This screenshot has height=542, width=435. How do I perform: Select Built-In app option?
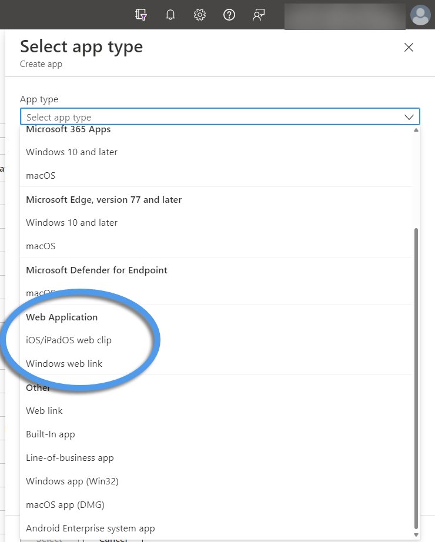click(x=216, y=434)
